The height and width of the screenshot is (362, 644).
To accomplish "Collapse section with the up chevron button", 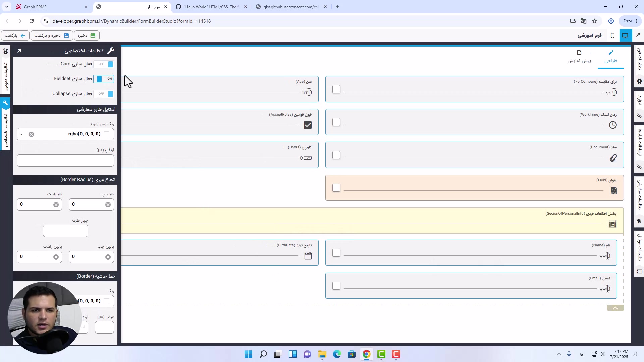I will (x=615, y=308).
